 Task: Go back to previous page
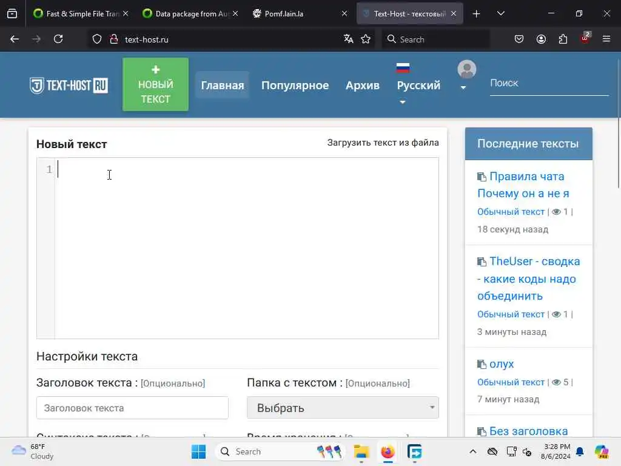tap(15, 39)
